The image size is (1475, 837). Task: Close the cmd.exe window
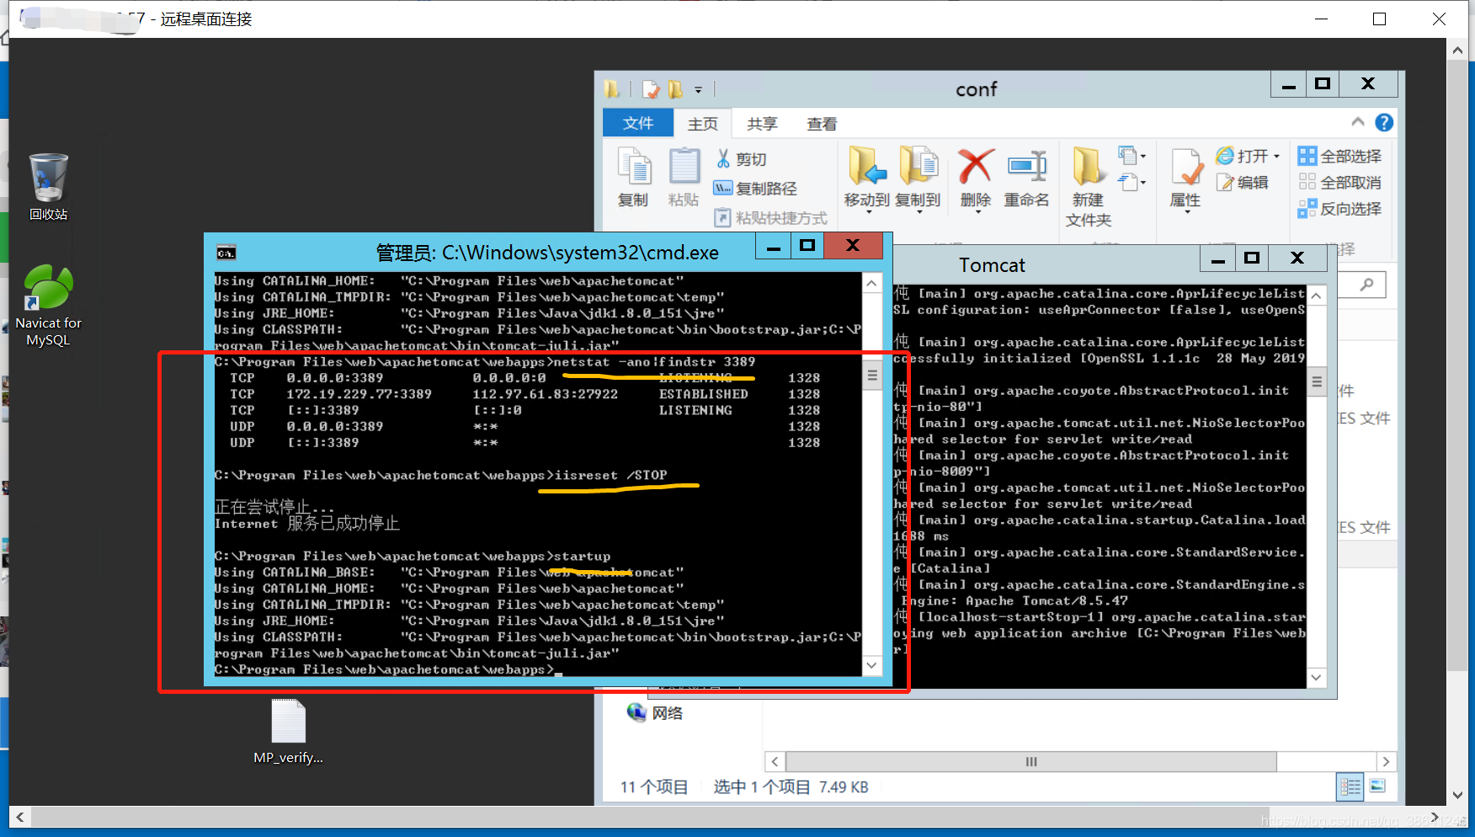pyautogui.click(x=853, y=245)
